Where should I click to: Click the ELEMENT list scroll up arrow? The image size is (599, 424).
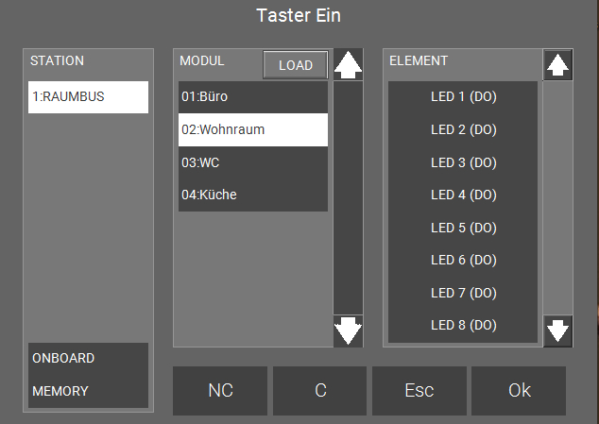coord(557,65)
